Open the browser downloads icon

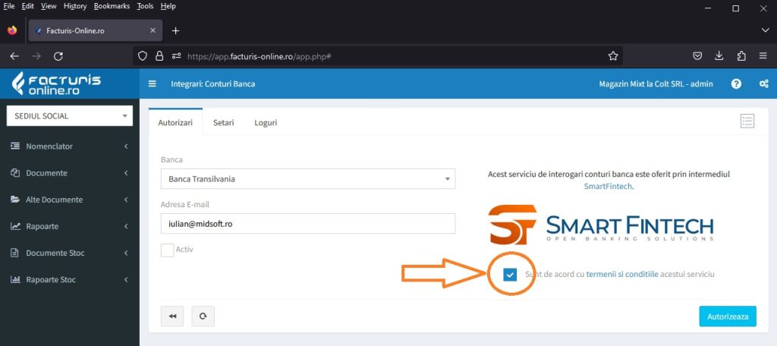click(719, 56)
